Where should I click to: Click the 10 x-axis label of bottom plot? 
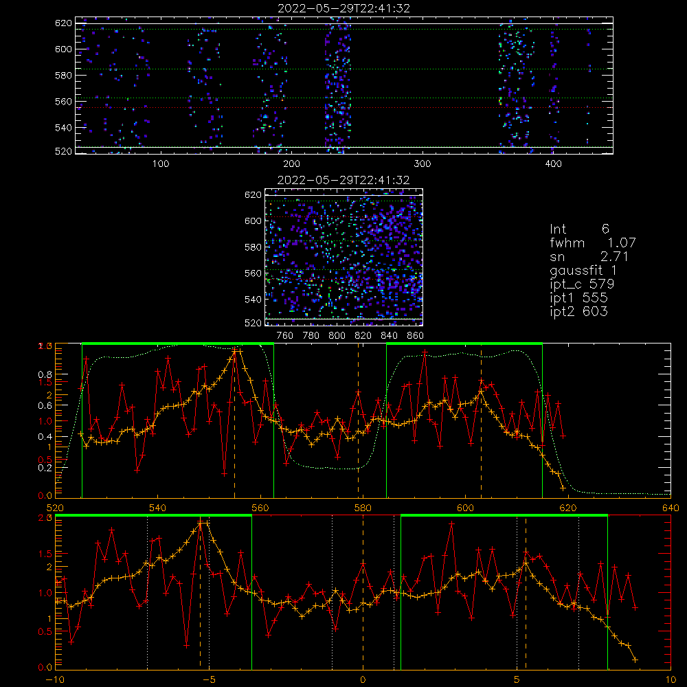[x=671, y=679]
